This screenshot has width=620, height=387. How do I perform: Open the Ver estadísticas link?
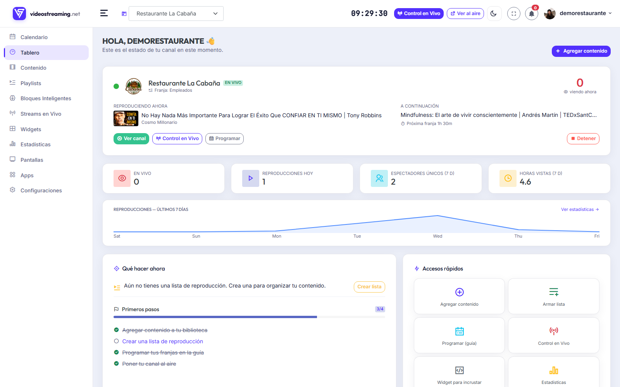tap(580, 209)
